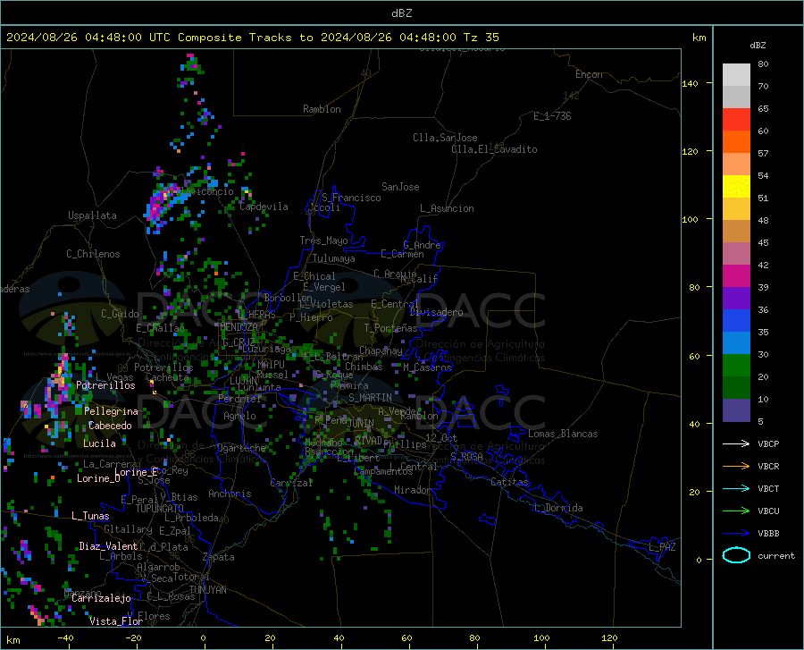The width and height of the screenshot is (804, 650).
Task: Select the yellow 51 dBZ color swatch
Action: pos(736,187)
